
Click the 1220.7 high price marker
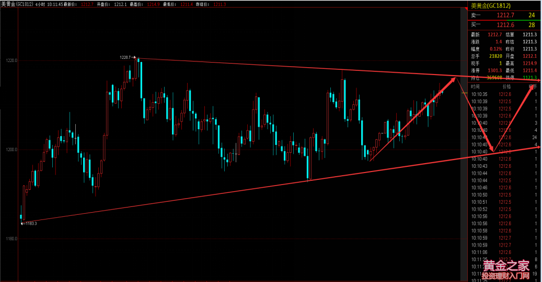[x=126, y=57]
